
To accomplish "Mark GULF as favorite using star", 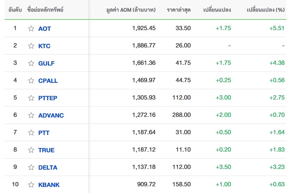I will click(31, 63).
